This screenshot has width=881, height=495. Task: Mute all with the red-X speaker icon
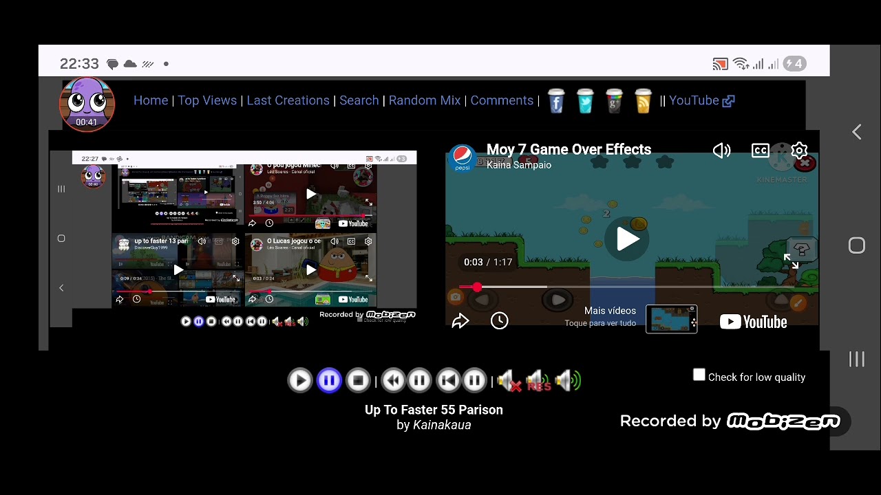pos(509,380)
